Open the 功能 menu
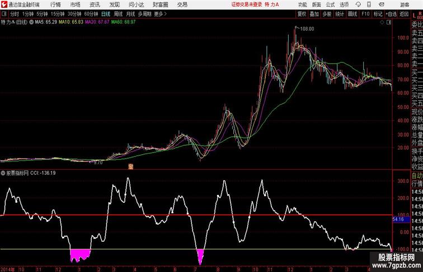This screenshot has height=272, width=423. tap(303, 4)
